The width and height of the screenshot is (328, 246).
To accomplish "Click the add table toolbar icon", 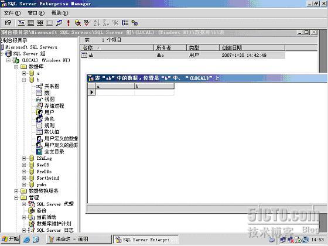I will coord(135,23).
